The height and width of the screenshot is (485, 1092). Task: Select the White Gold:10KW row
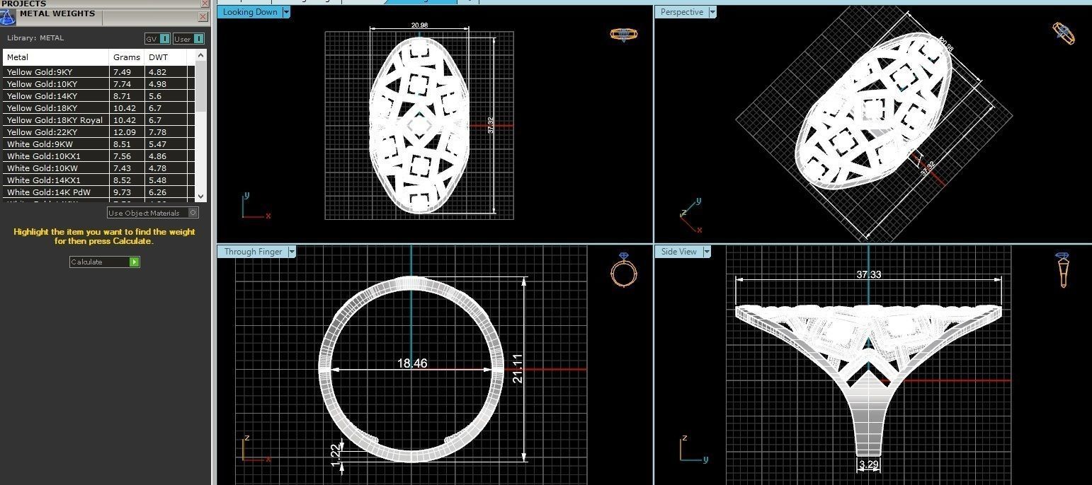99,168
